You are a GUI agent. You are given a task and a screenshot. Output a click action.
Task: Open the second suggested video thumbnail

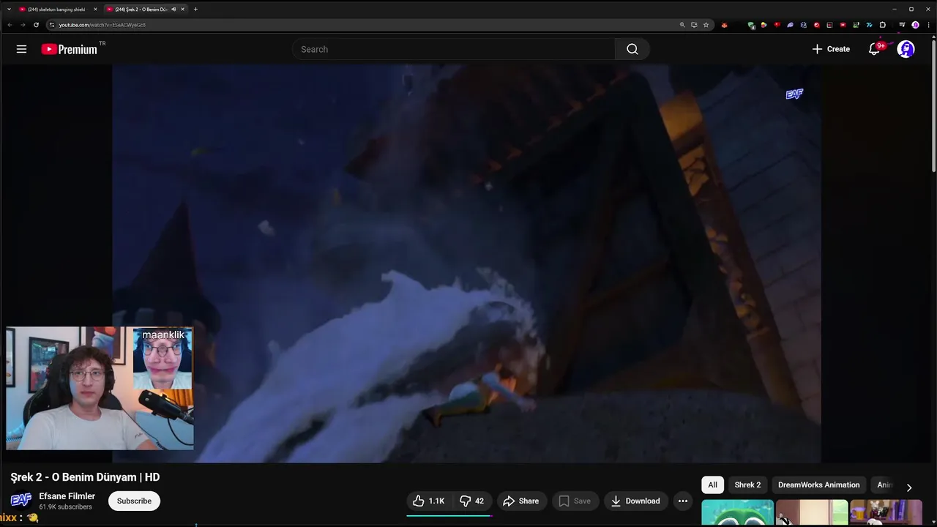pos(812,513)
